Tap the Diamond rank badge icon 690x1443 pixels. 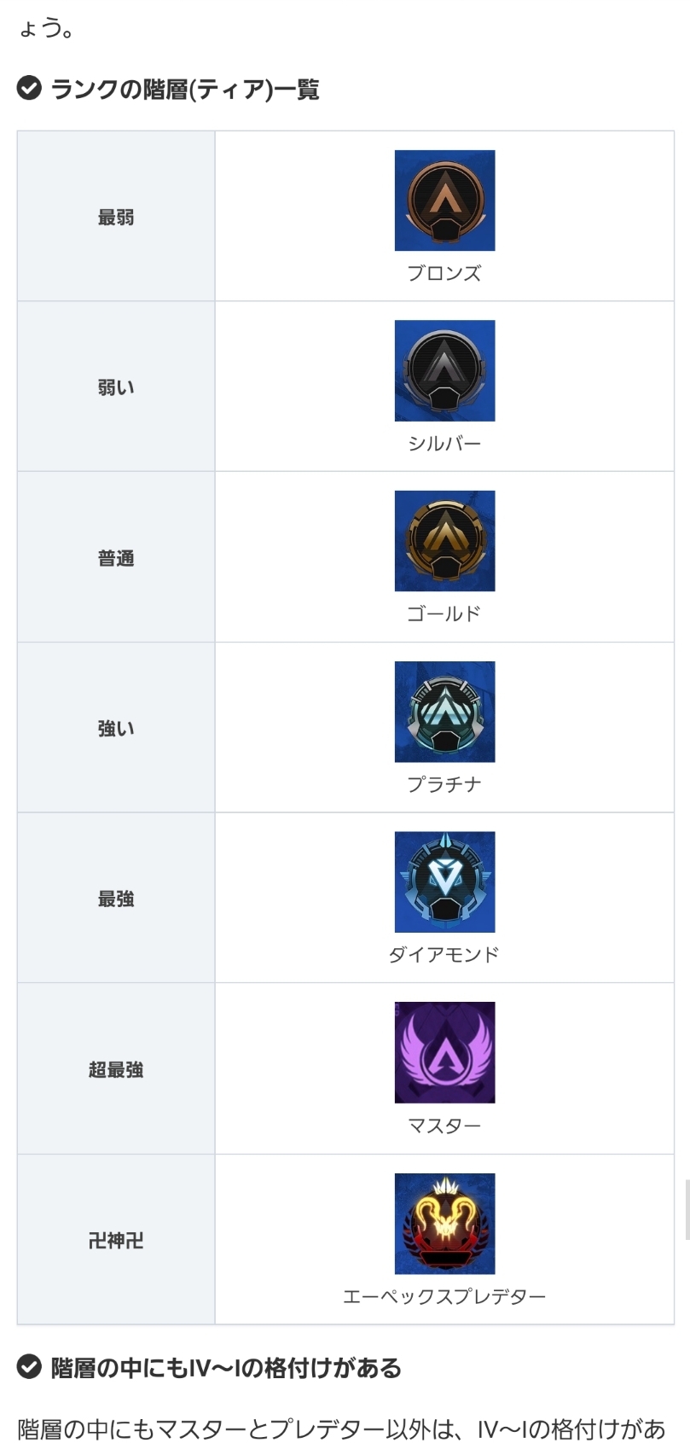[x=444, y=882]
